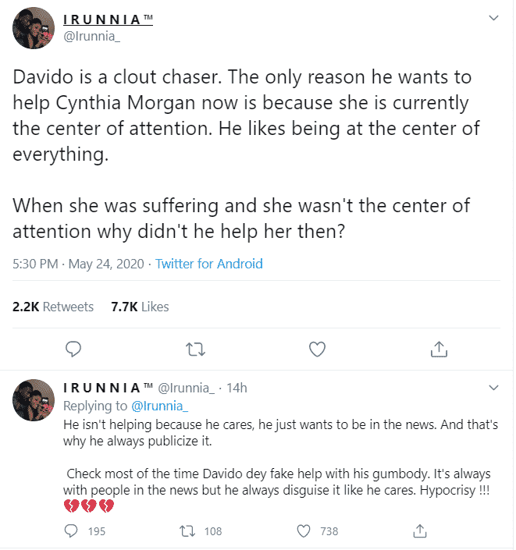This screenshot has height=550, width=516.
Task: View the 2.2K Retweets list
Action: [x=53, y=307]
